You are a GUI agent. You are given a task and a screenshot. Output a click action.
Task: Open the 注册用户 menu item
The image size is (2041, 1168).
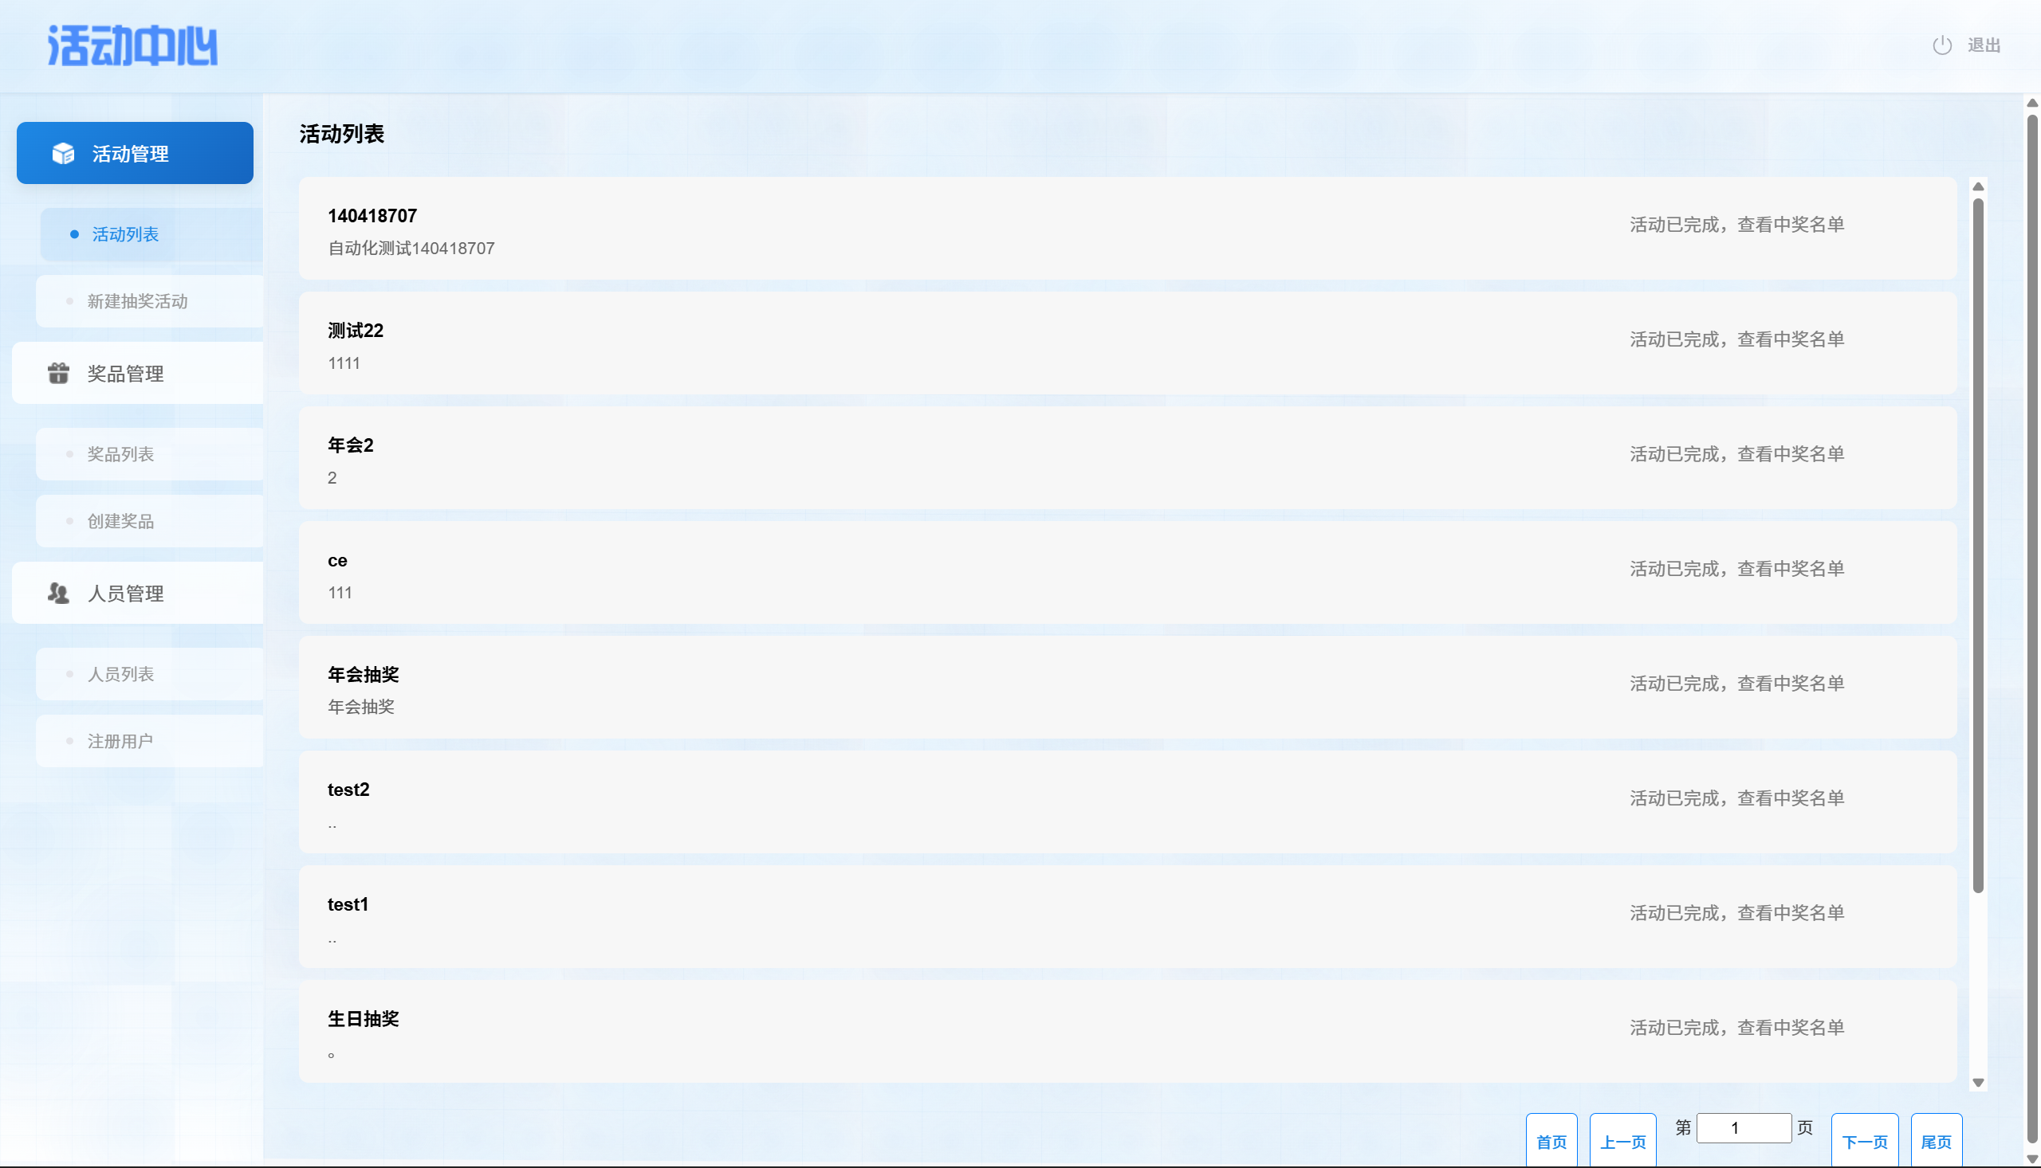pos(120,741)
